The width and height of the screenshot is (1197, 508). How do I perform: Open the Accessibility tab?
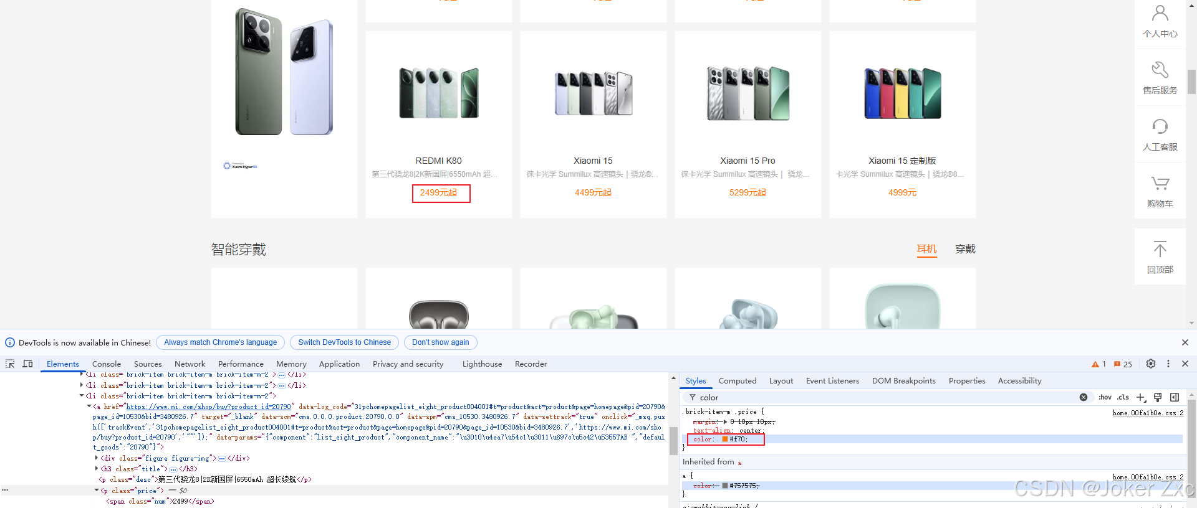click(1019, 381)
